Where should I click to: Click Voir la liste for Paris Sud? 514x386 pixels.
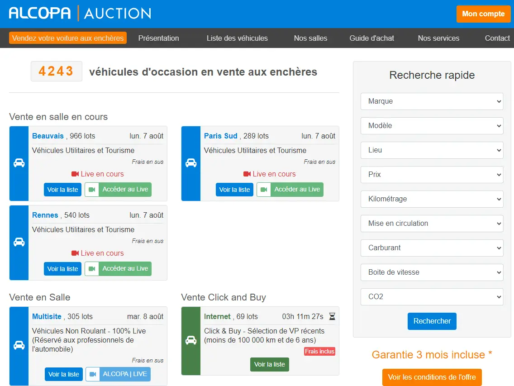[x=234, y=190]
